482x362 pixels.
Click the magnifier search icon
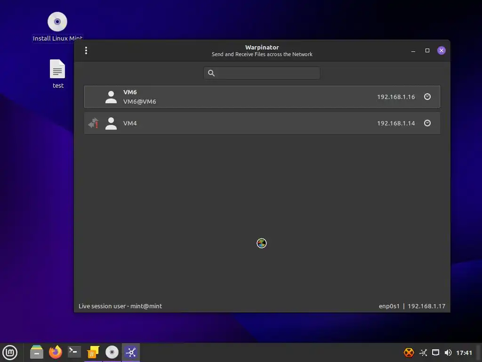coord(211,73)
